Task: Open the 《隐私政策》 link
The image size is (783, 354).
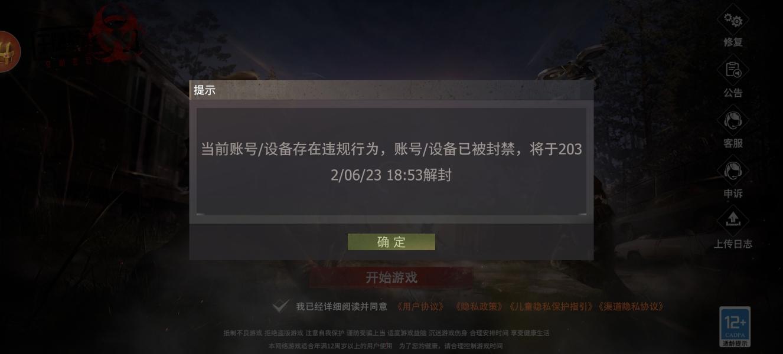Action: 478,307
